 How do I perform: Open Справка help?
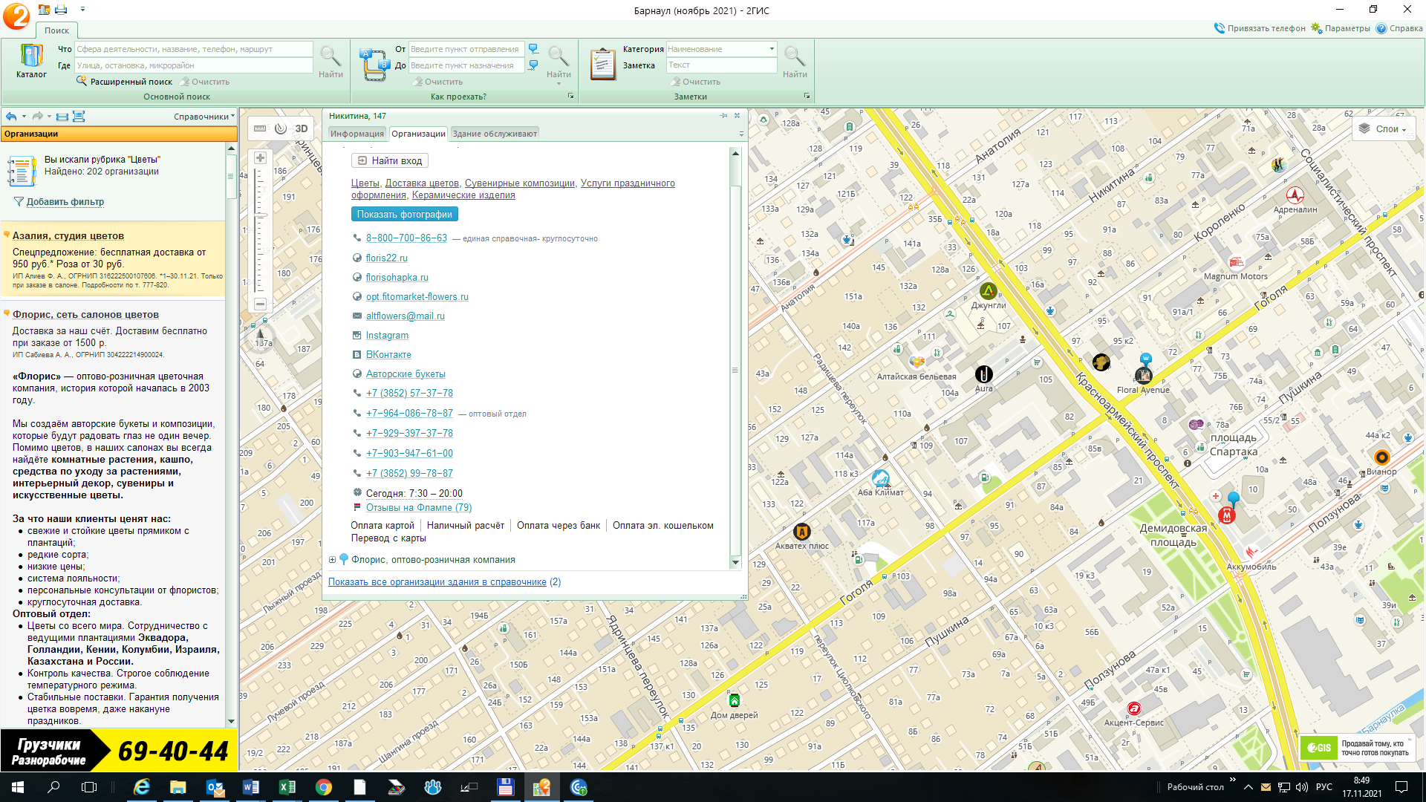click(x=1399, y=28)
